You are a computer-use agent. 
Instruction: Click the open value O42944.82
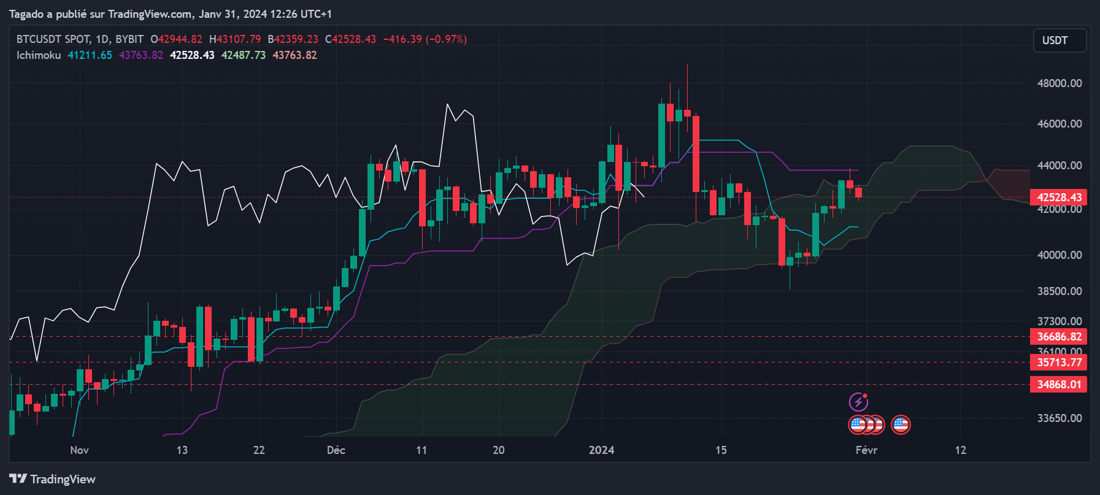tap(177, 39)
